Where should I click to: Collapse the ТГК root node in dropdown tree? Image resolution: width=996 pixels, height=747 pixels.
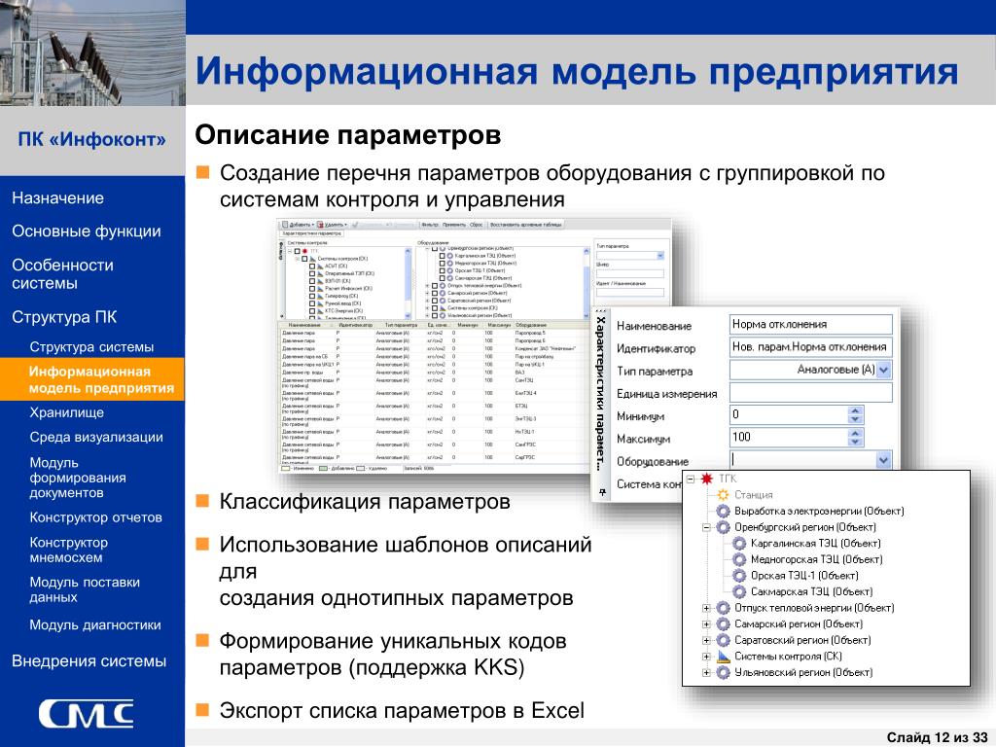[x=691, y=479]
